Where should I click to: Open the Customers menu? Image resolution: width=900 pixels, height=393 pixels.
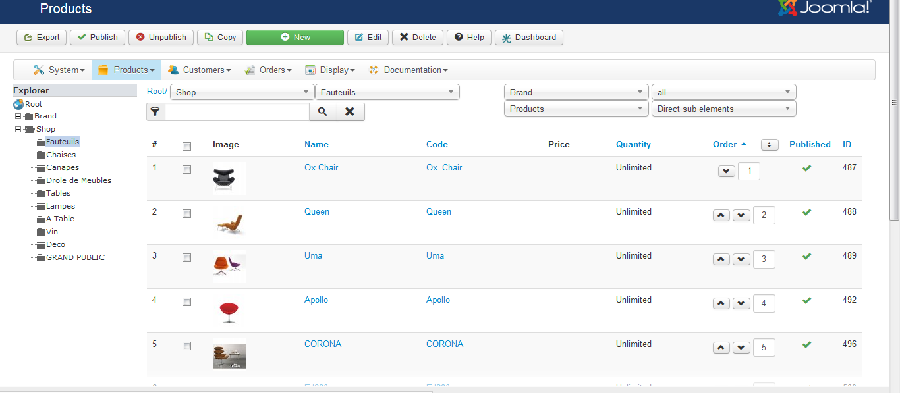pos(200,70)
